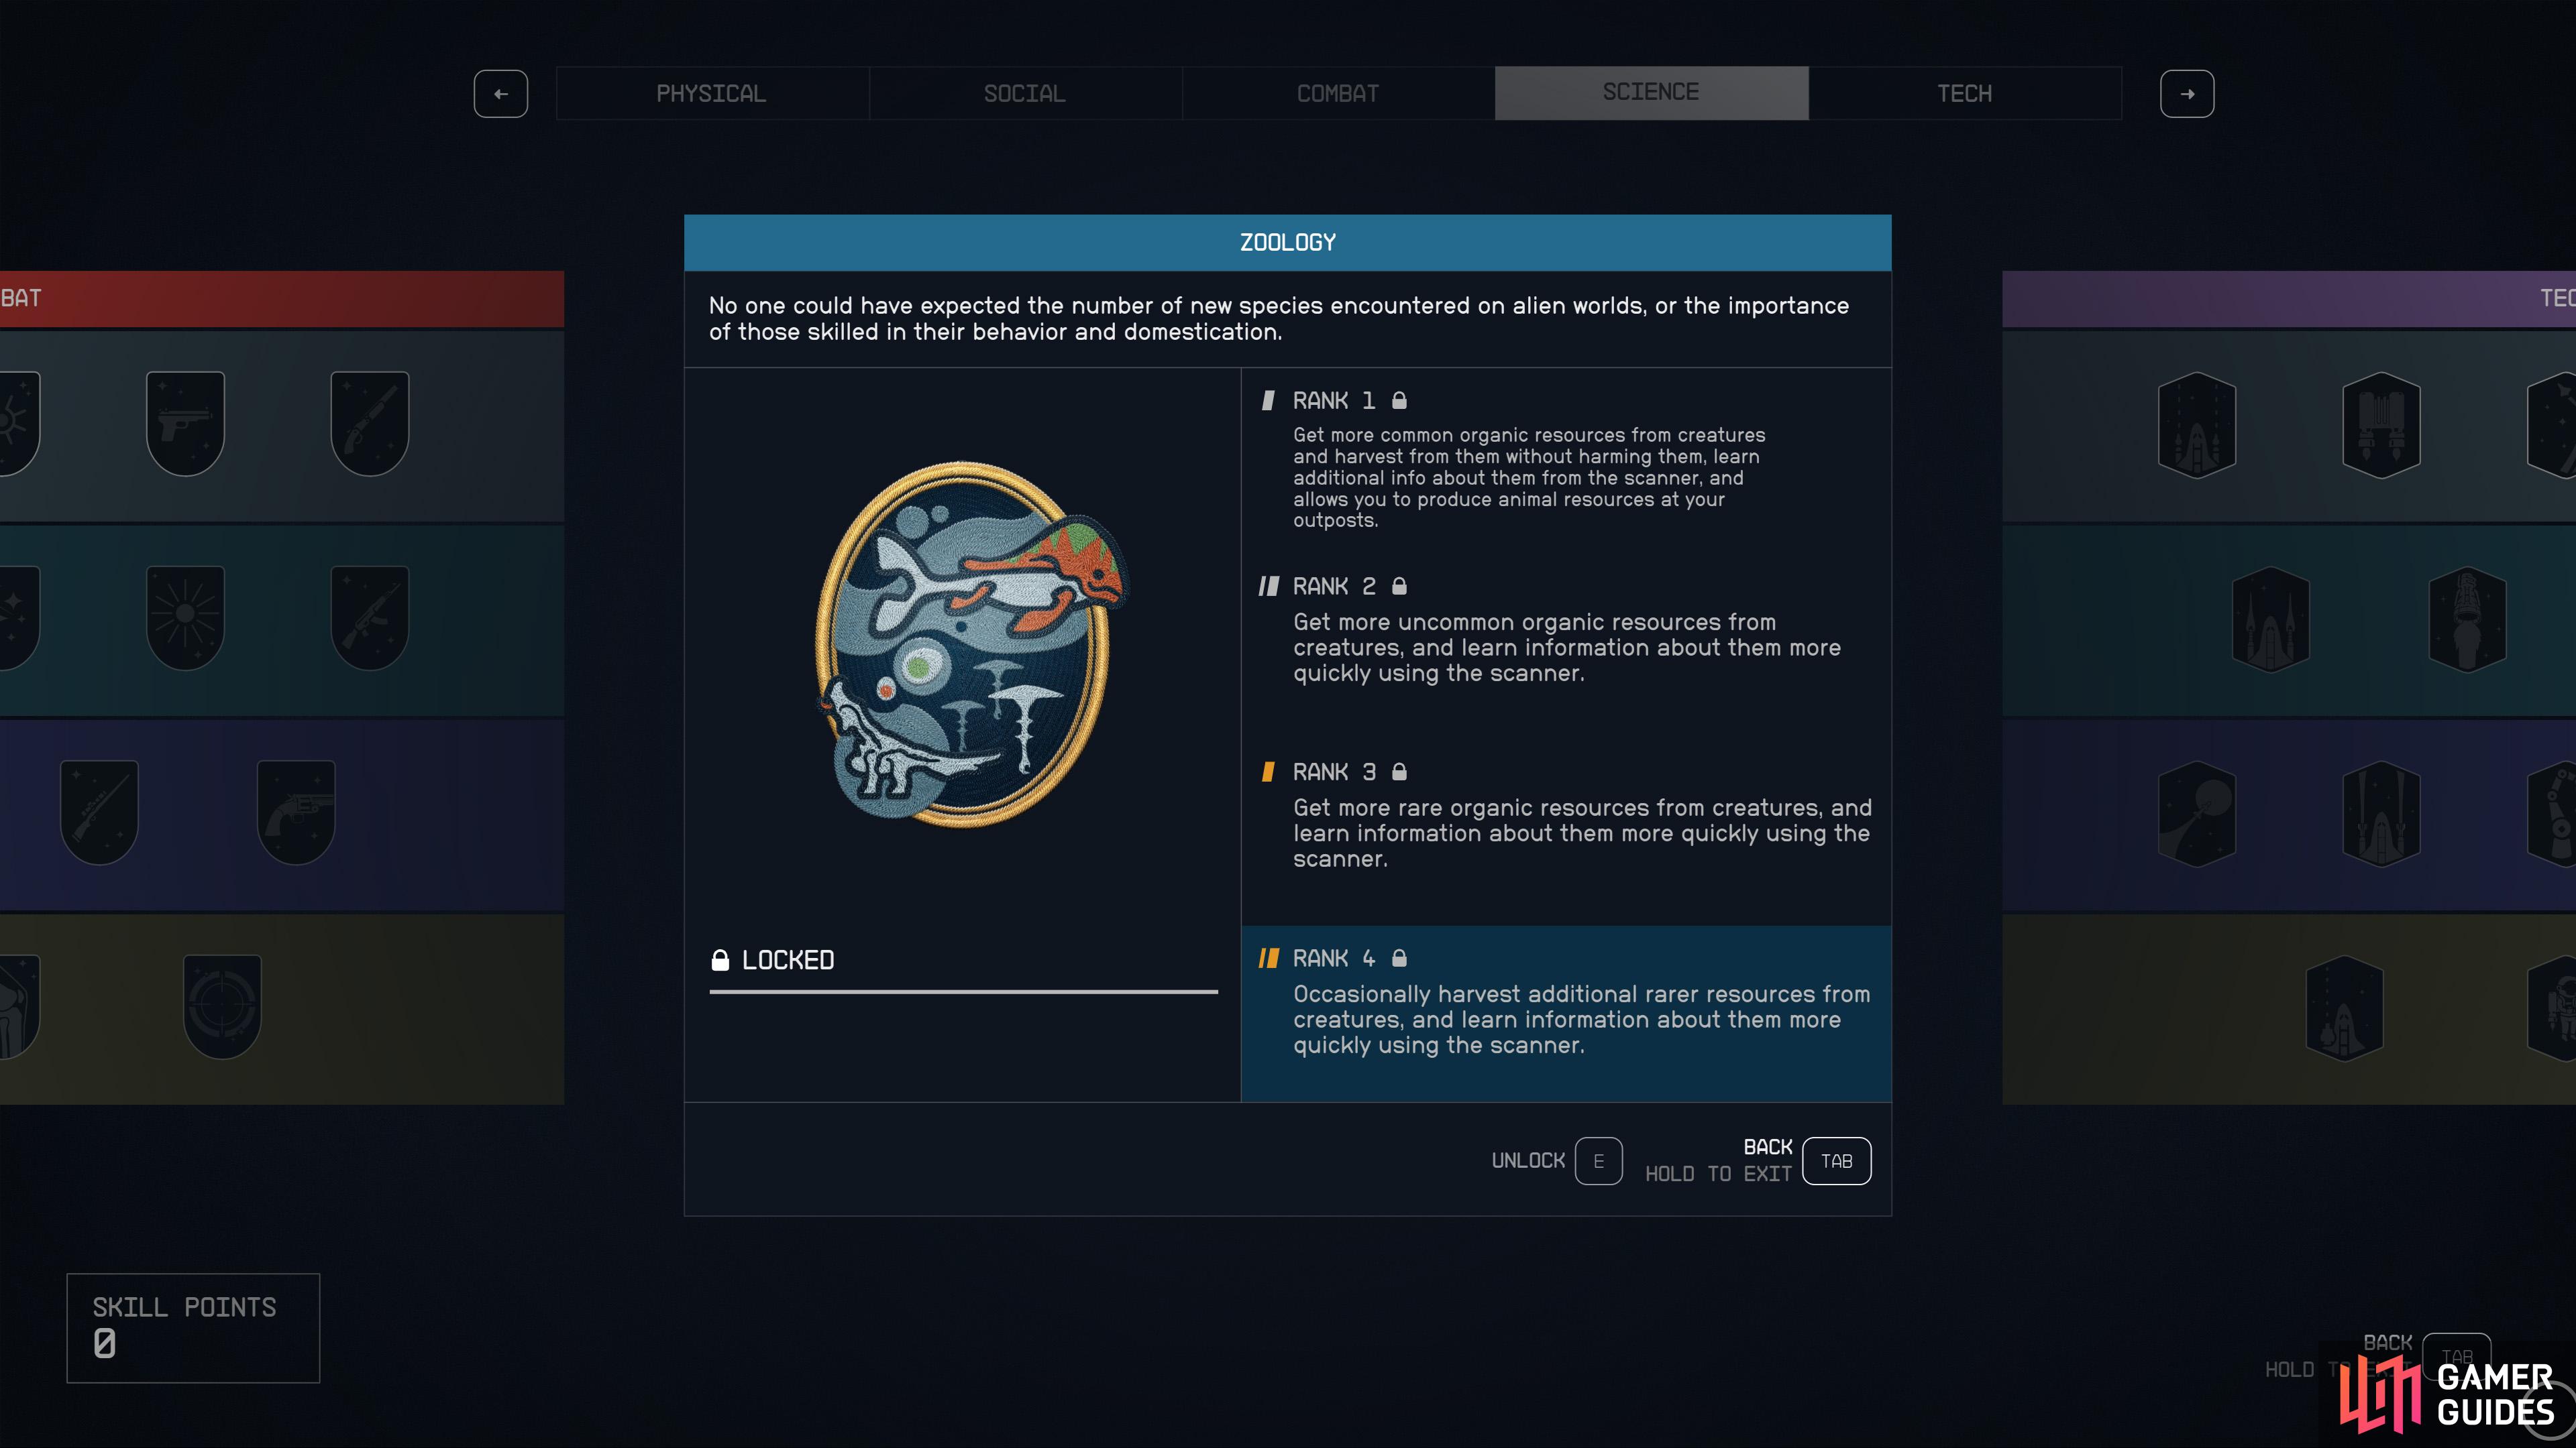Click the right arrow to next category
The image size is (2576, 1448).
point(2187,94)
